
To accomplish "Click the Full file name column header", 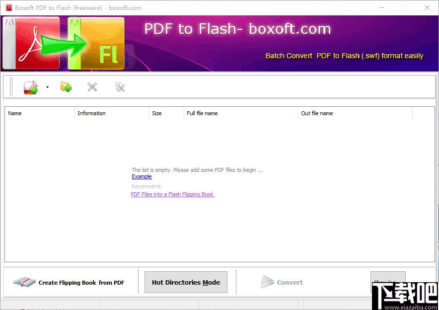I will (x=241, y=113).
